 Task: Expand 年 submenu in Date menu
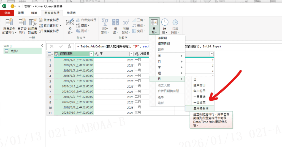click(167, 56)
